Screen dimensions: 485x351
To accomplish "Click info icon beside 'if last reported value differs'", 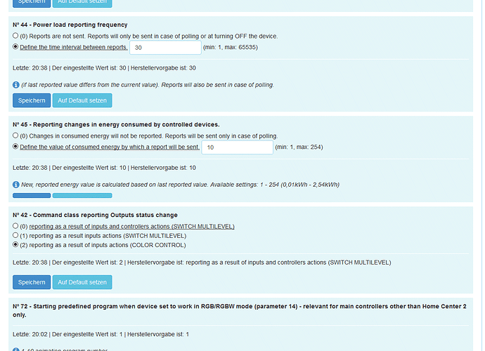I will point(16,85).
